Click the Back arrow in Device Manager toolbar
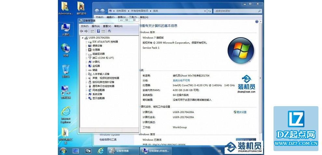 [x=82, y=31]
